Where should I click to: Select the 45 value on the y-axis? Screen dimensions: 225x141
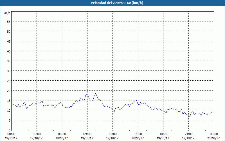point(8,41)
